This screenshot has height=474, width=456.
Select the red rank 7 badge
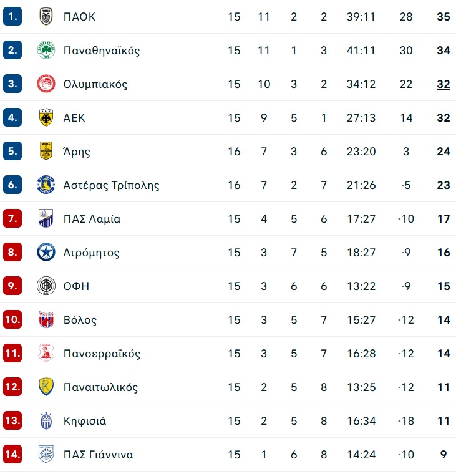(12, 218)
